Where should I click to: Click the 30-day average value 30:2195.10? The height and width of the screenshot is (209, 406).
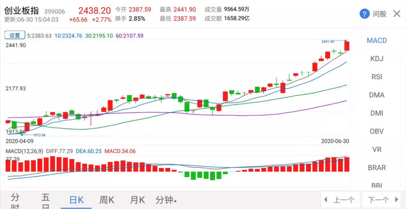pos(99,36)
